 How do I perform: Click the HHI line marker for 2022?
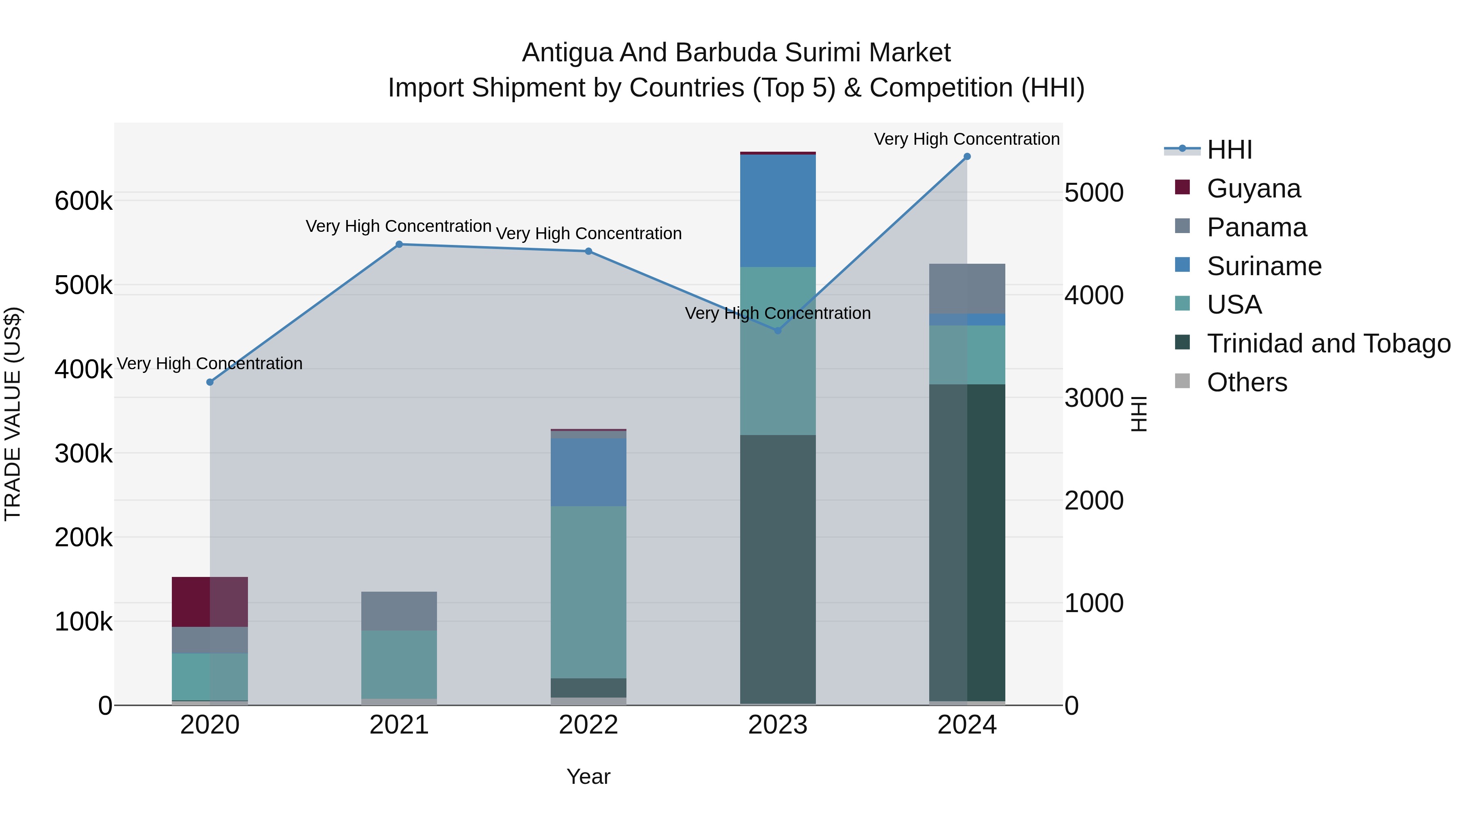coord(588,251)
